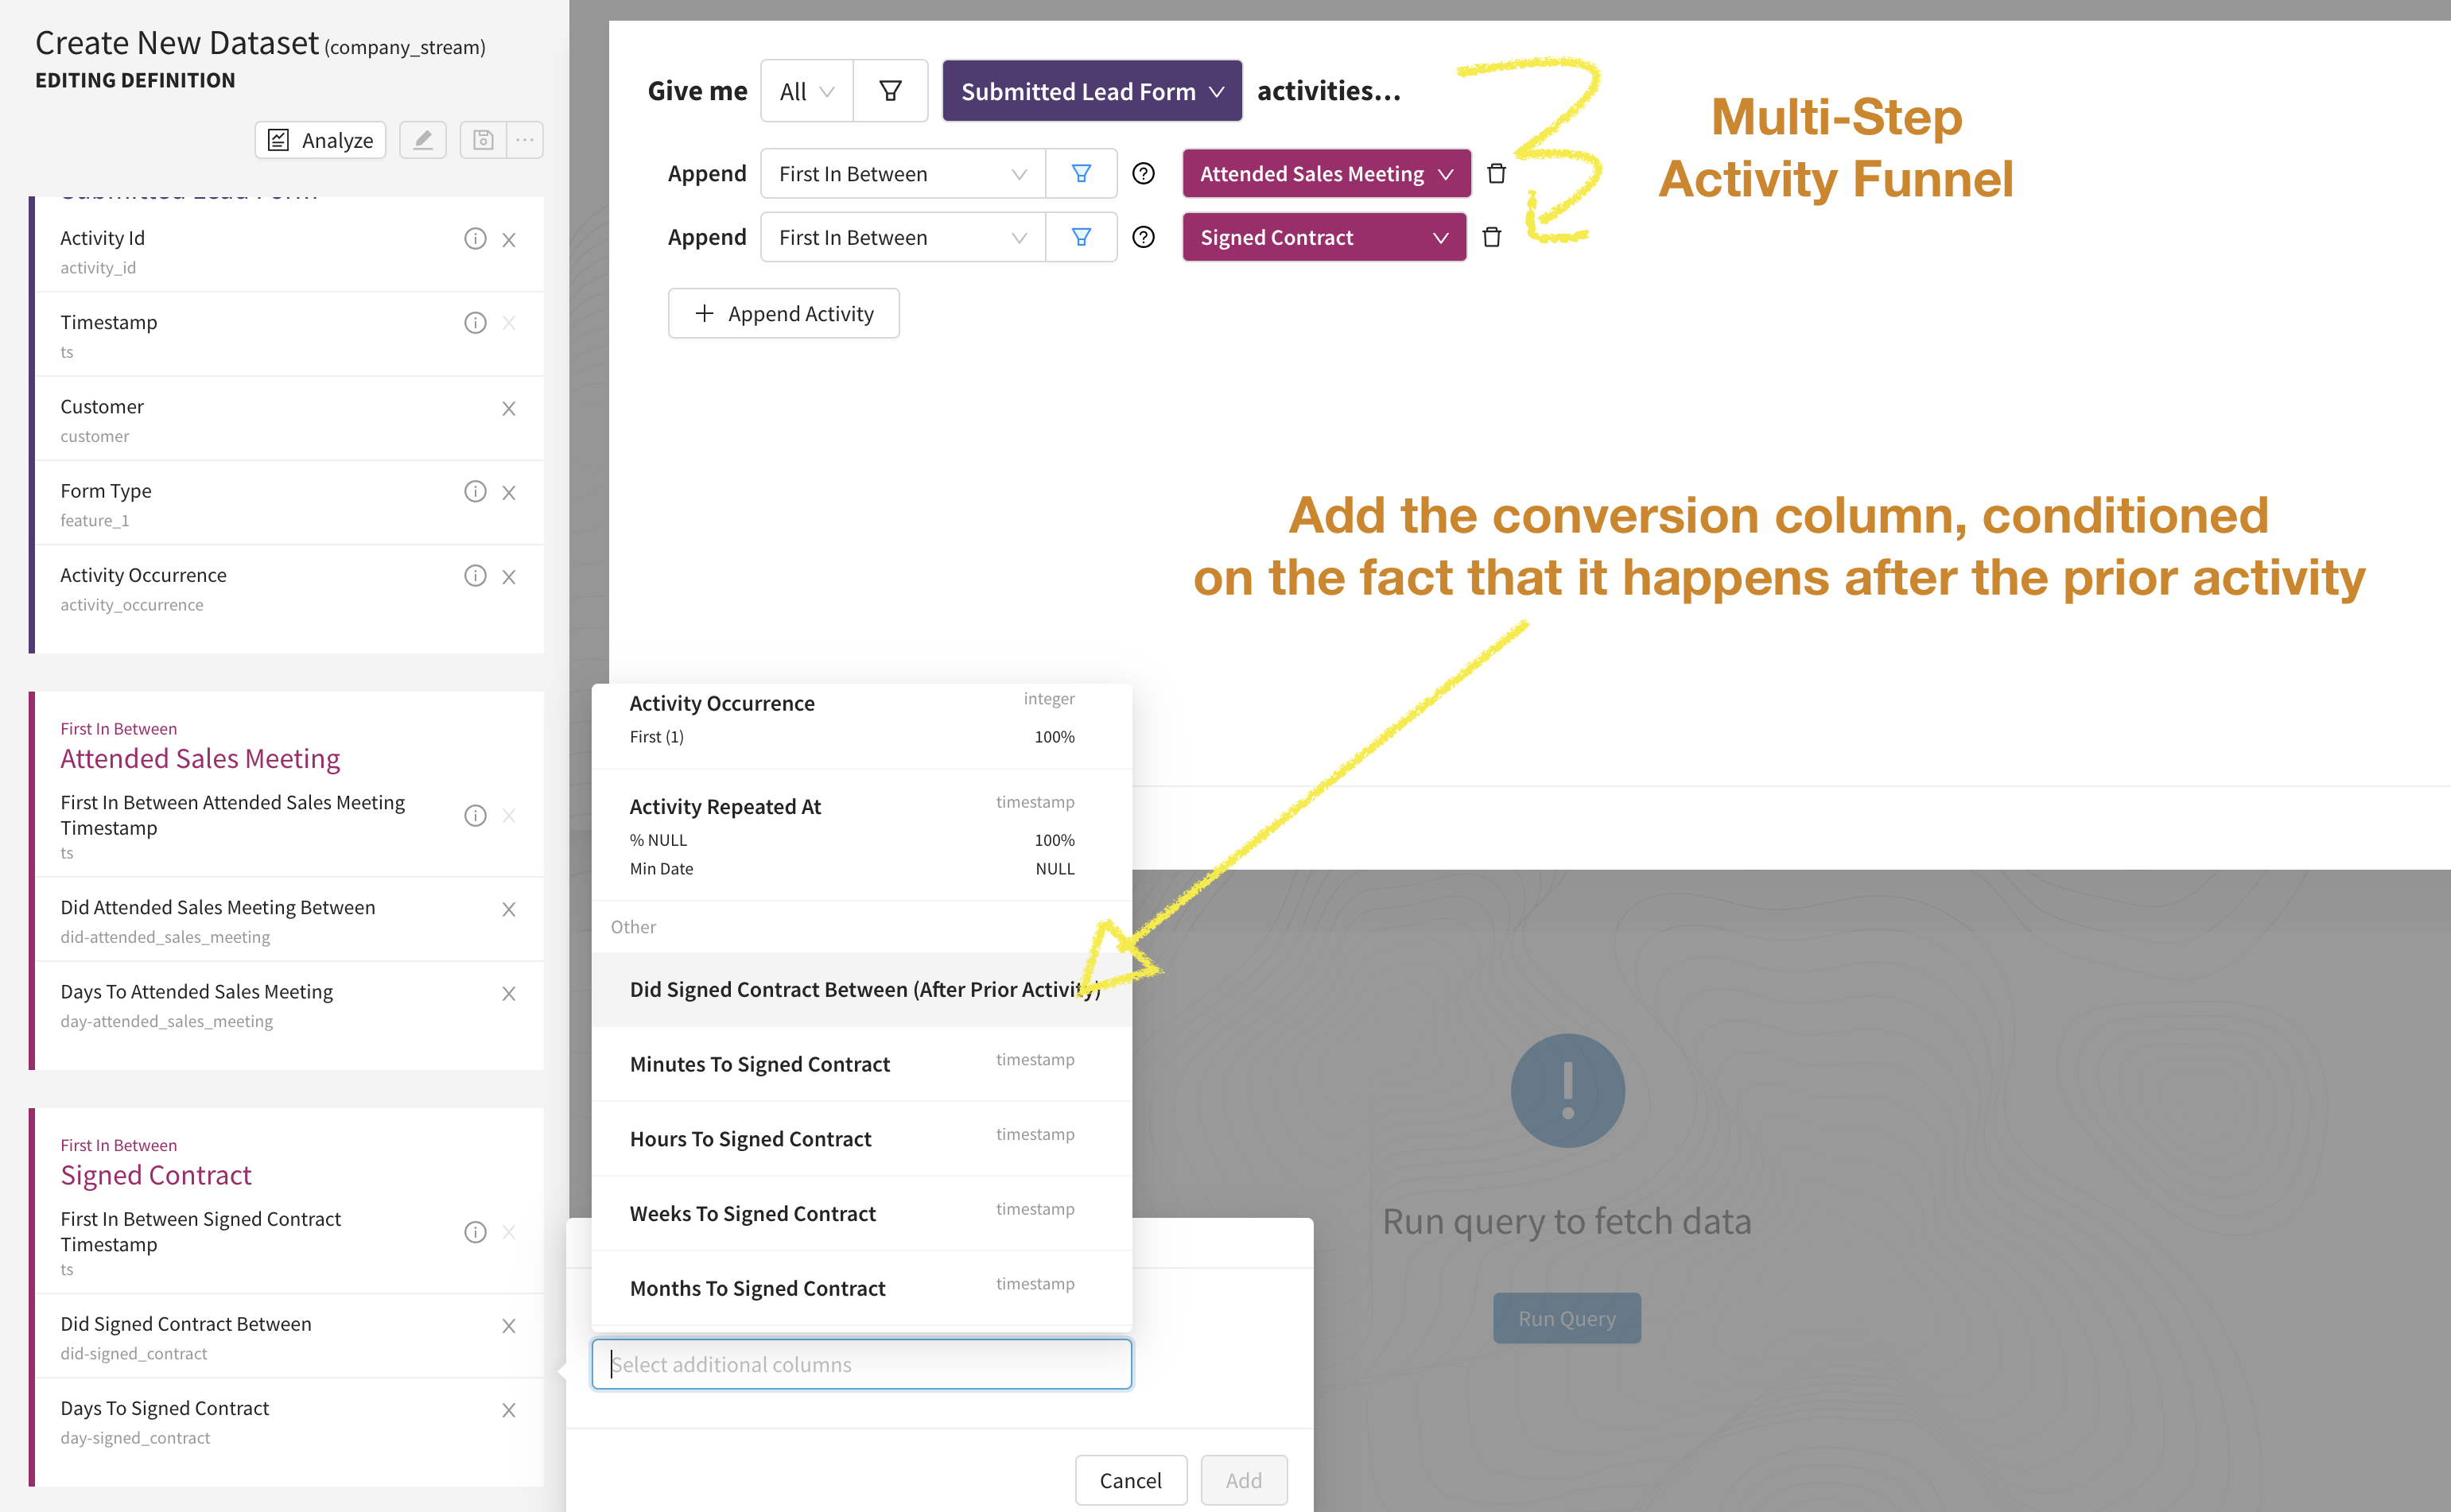The image size is (2451, 1512).
Task: Click the Analyze button
Action: (x=320, y=140)
